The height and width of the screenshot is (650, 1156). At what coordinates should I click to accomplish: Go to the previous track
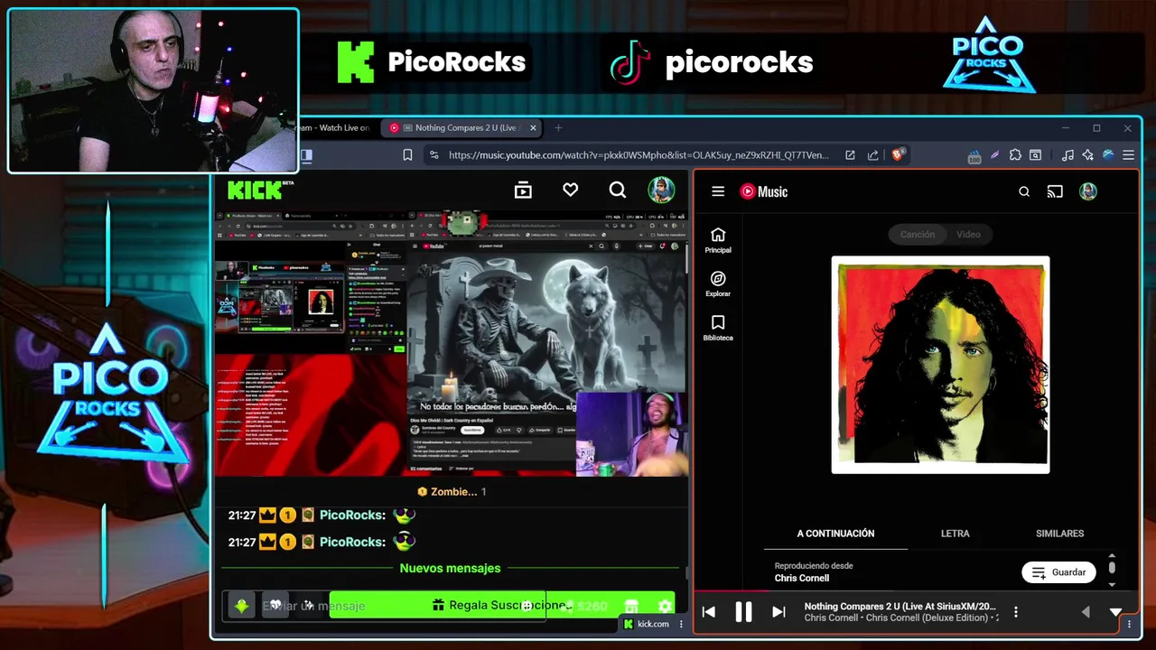[709, 612]
